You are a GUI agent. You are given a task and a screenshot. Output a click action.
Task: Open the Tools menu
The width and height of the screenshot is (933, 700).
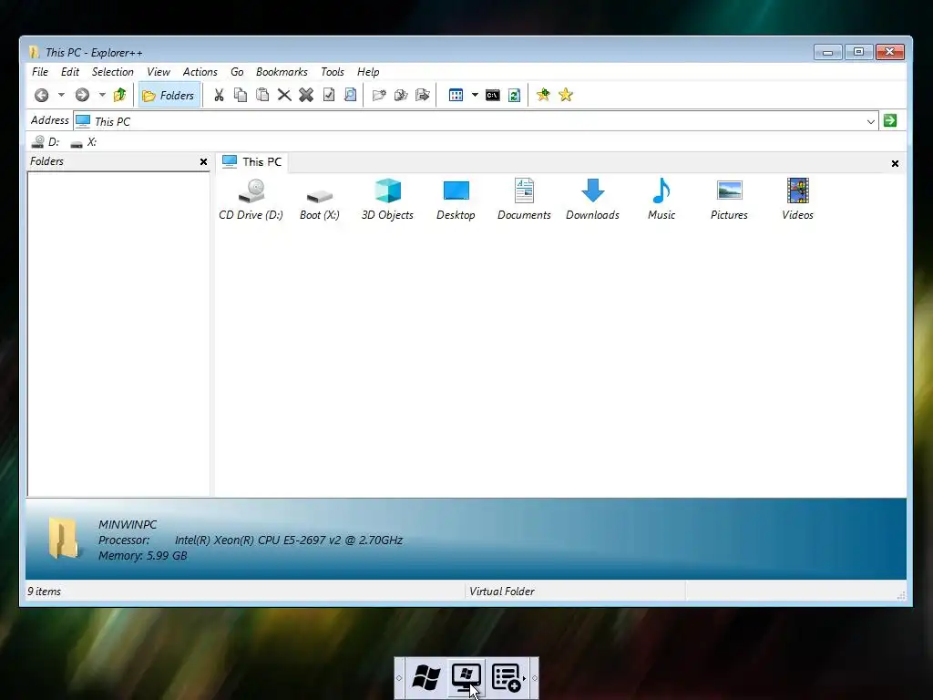[332, 72]
